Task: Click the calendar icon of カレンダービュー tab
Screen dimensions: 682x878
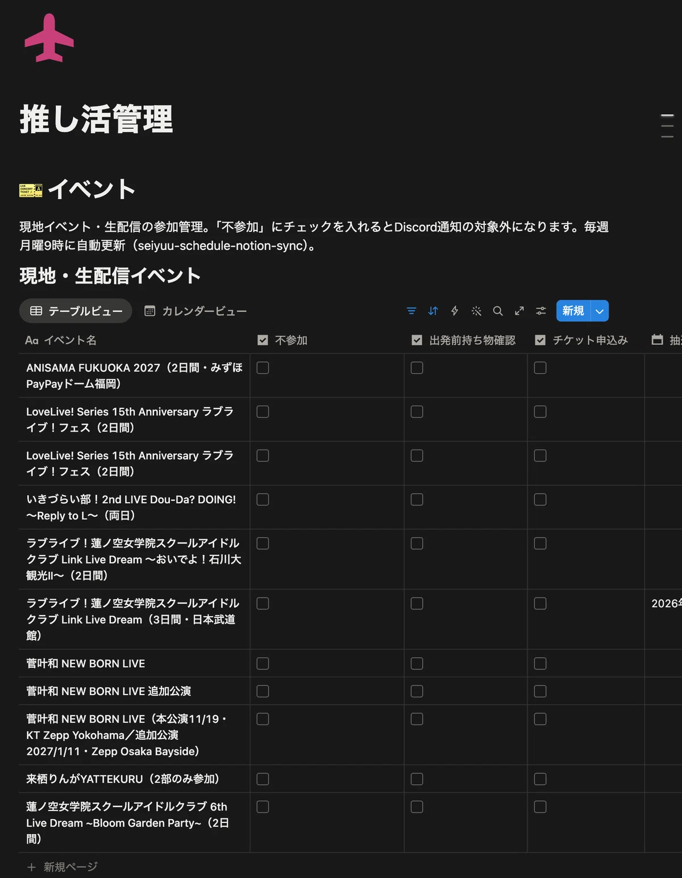Action: pos(149,311)
